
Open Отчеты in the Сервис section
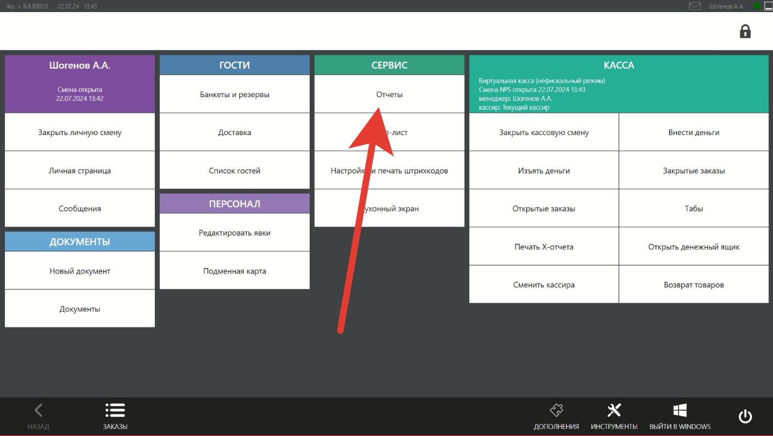click(x=389, y=94)
